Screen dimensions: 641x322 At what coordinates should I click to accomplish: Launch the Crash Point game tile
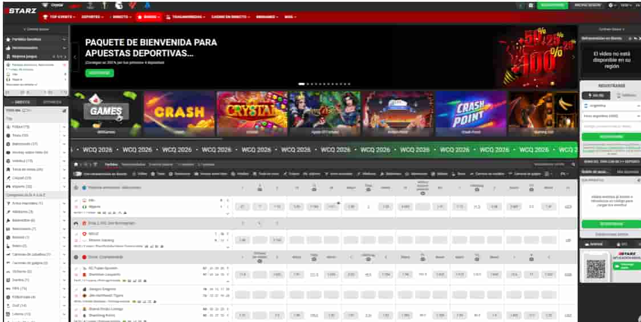[470, 113]
